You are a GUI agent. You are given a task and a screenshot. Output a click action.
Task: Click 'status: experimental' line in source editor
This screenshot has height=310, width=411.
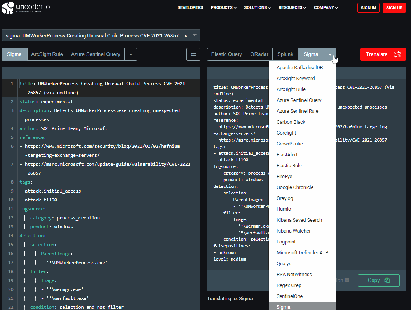46,102
